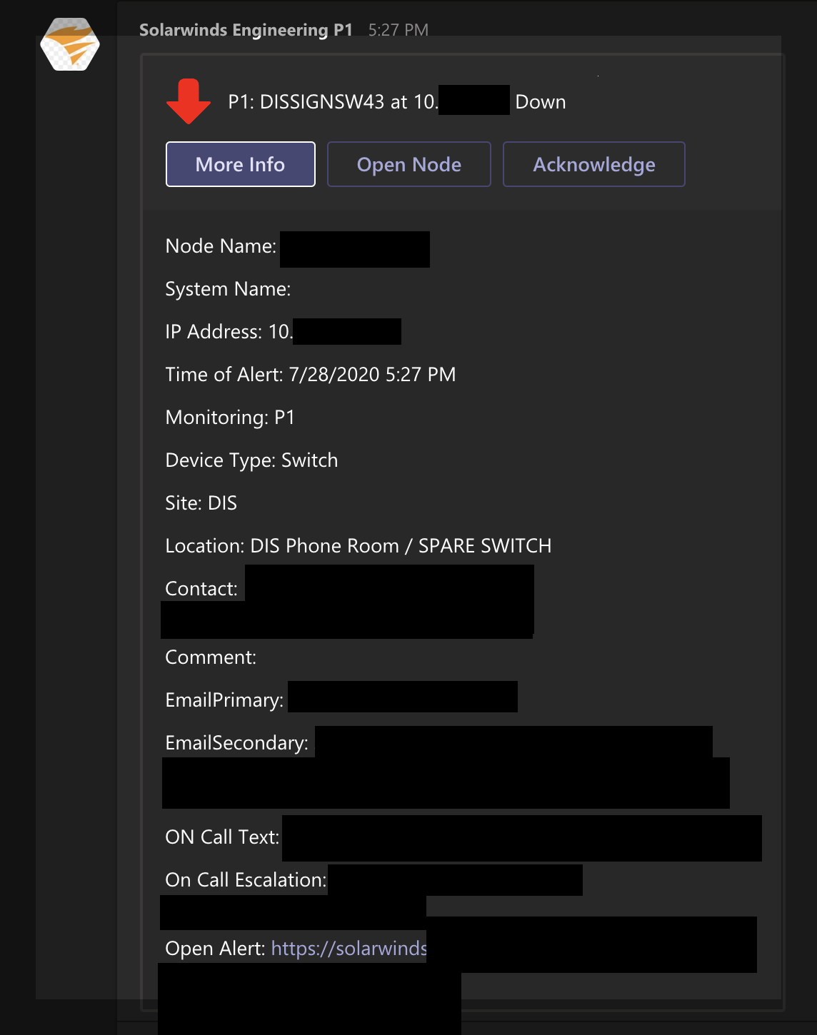Click the red down arrow alert icon
Image resolution: width=817 pixels, height=1035 pixels.
(x=188, y=101)
